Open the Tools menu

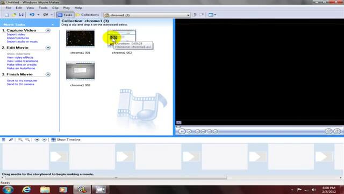click(x=43, y=8)
